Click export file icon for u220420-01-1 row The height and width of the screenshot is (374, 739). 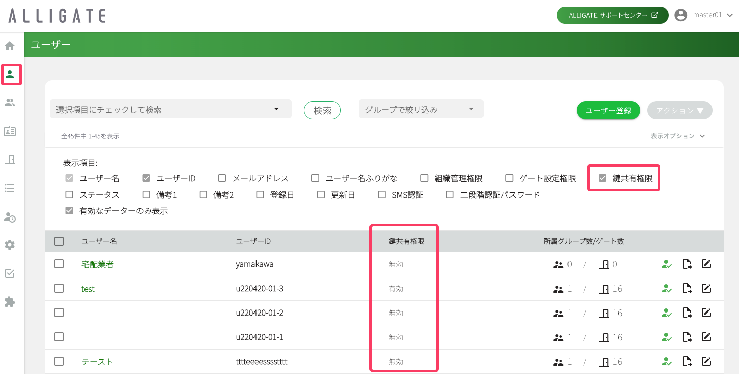click(x=687, y=337)
